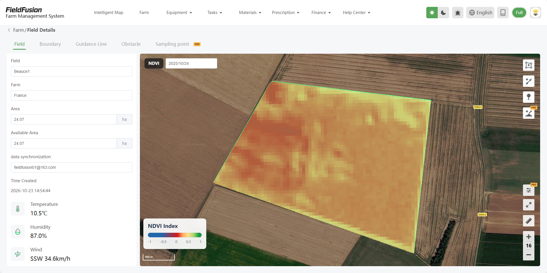The width and height of the screenshot is (547, 273).
Task: Open the user avatar profile
Action: (535, 13)
